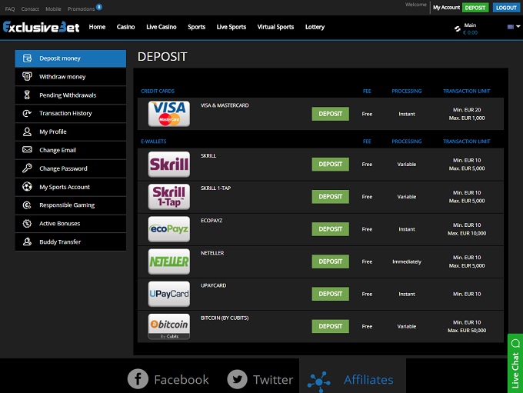This screenshot has width=523, height=393.
Task: Expand the Lottery dropdown menu
Action: point(317,27)
